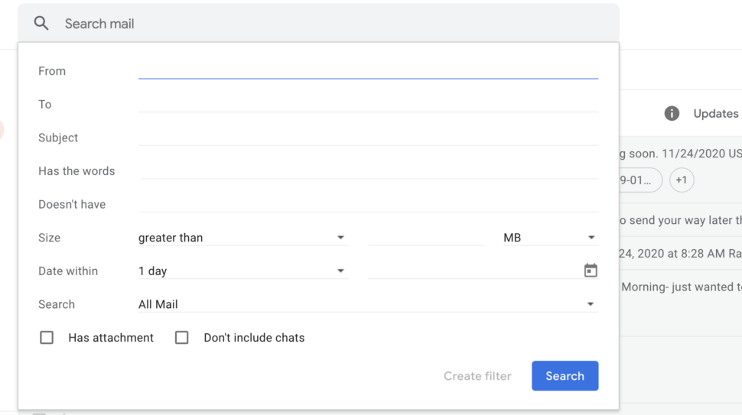Click the blue Search button
This screenshot has width=742, height=415.
565,376
